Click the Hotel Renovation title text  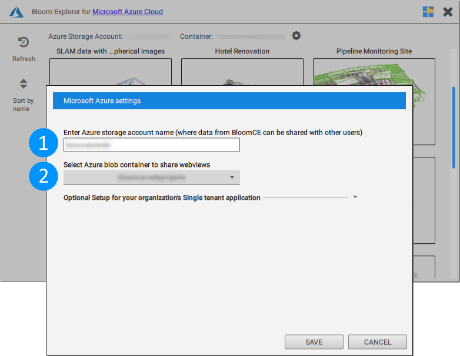pyautogui.click(x=242, y=51)
